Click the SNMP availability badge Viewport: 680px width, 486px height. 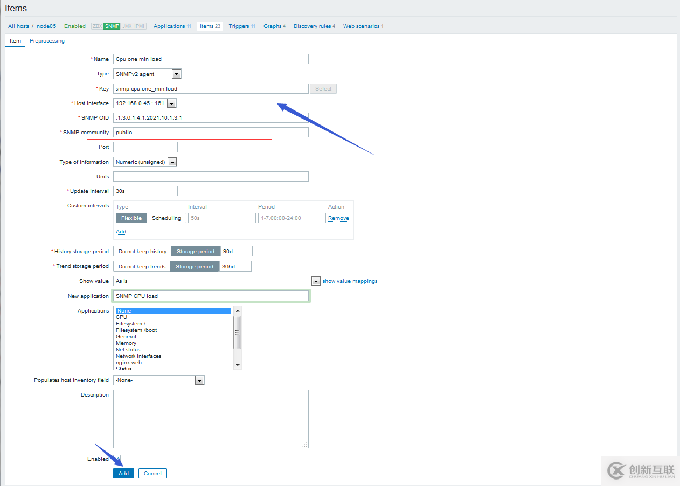(112, 26)
